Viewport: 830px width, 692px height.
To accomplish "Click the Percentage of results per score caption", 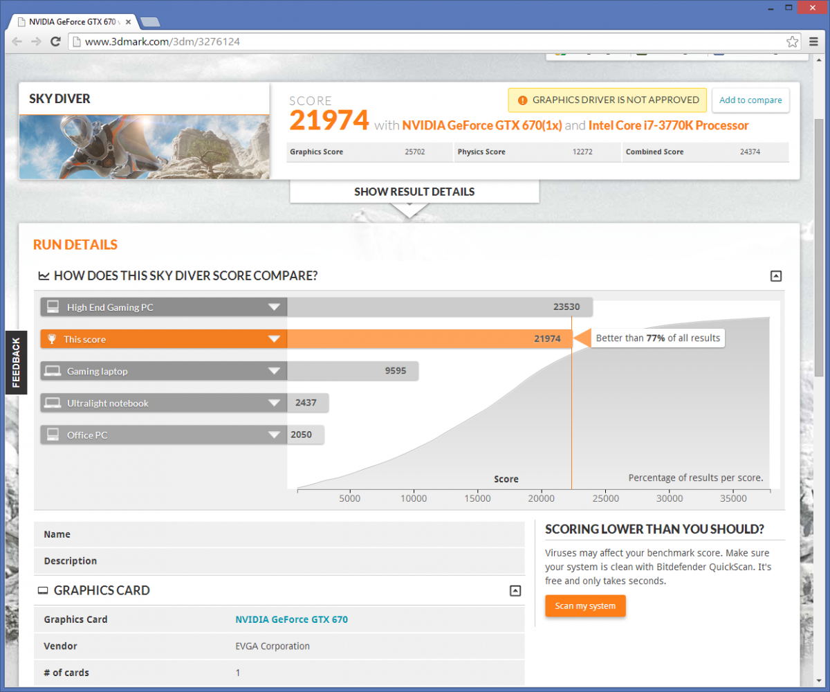I will (695, 477).
